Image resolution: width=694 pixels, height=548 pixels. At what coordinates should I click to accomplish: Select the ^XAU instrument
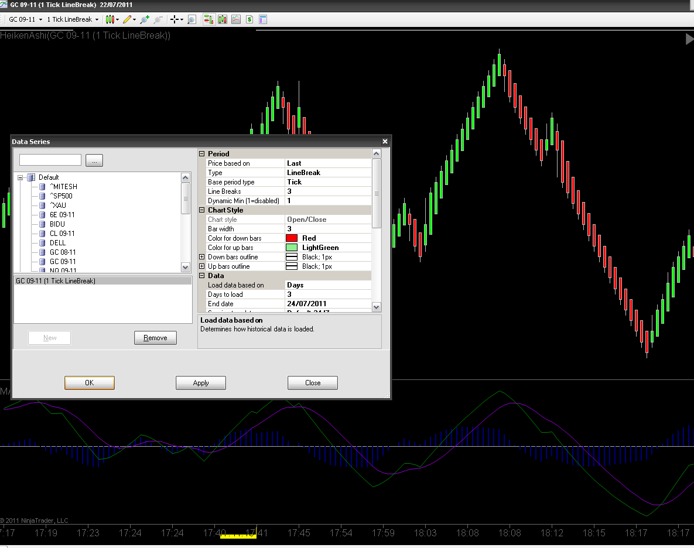(58, 205)
